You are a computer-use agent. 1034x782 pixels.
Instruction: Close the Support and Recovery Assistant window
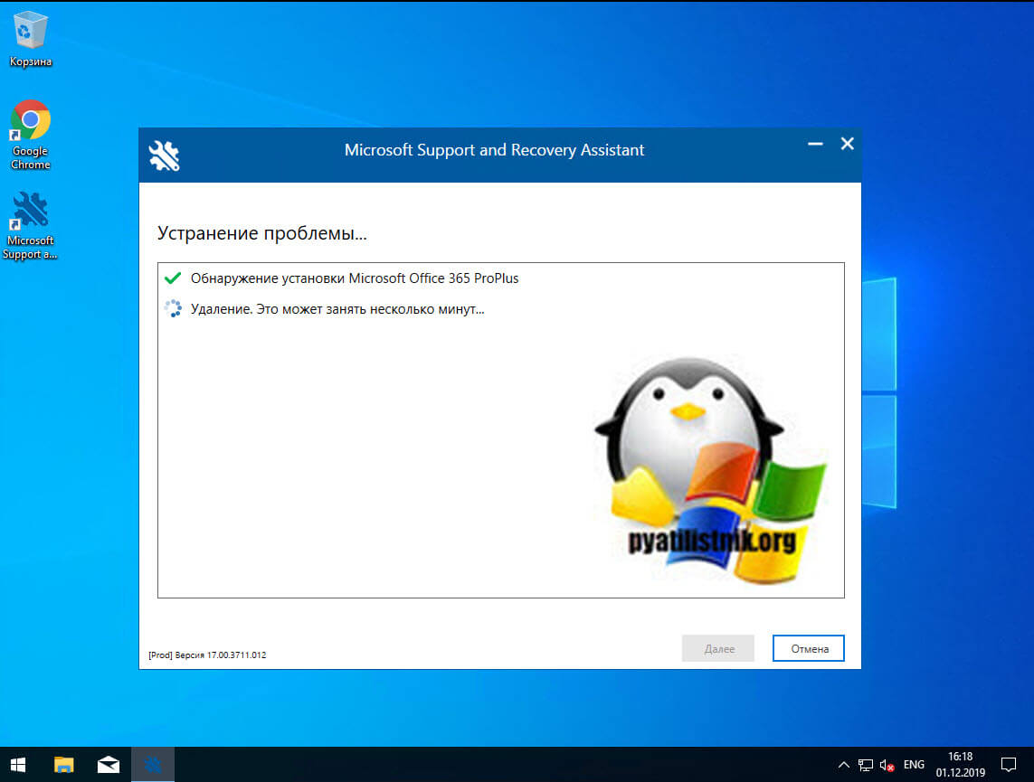(x=847, y=144)
